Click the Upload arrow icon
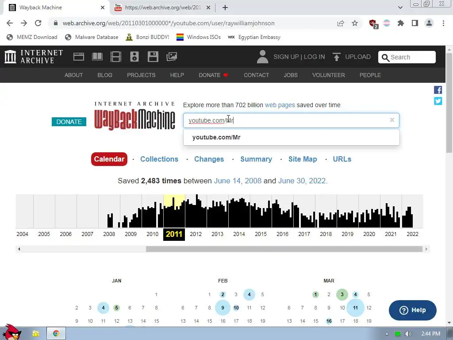The width and height of the screenshot is (453, 340). [336, 57]
